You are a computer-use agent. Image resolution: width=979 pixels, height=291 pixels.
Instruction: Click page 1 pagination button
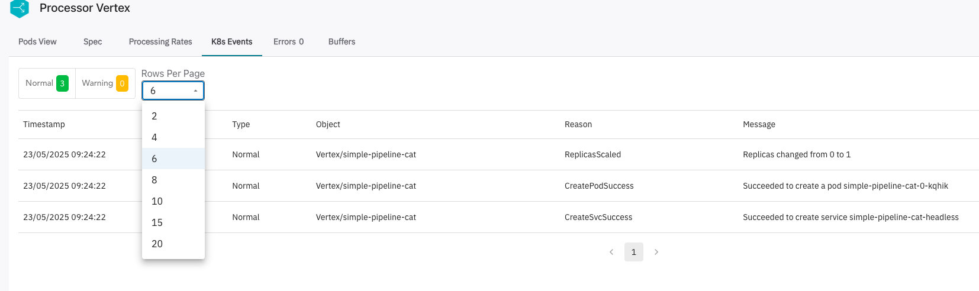[x=634, y=252]
